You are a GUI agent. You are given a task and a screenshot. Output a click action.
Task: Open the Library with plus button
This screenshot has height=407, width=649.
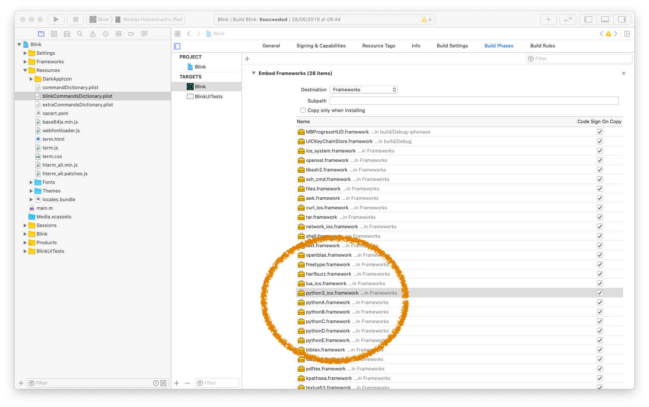point(548,19)
